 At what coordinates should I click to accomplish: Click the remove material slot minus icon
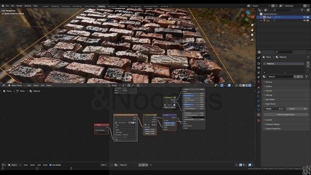[x=308, y=66]
